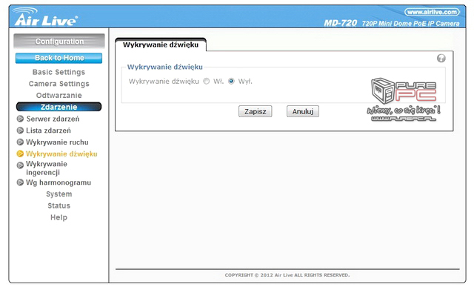The width and height of the screenshot is (474, 290).
Task: Save settings with Zapisz button
Action: point(255,111)
